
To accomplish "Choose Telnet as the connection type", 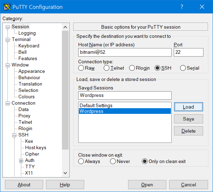I will tap(106, 68).
